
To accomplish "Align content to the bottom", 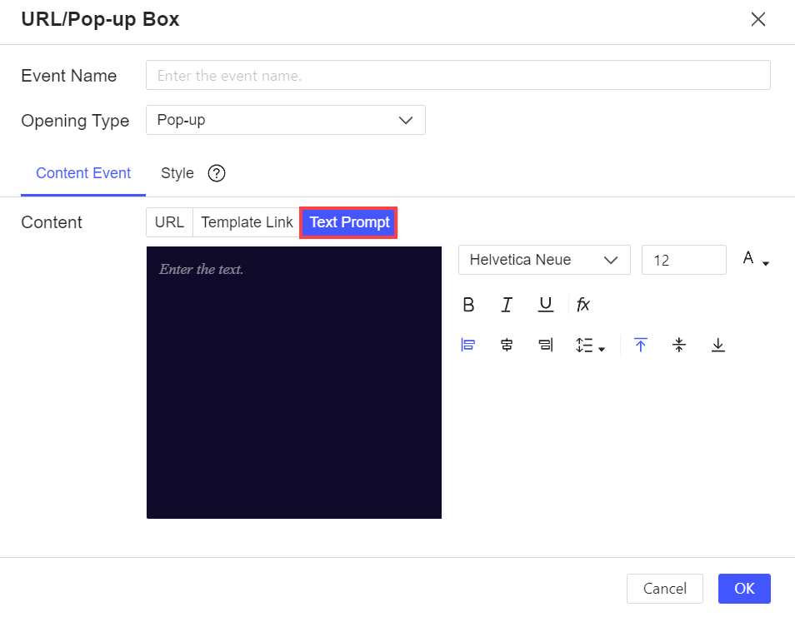I will 717,345.
